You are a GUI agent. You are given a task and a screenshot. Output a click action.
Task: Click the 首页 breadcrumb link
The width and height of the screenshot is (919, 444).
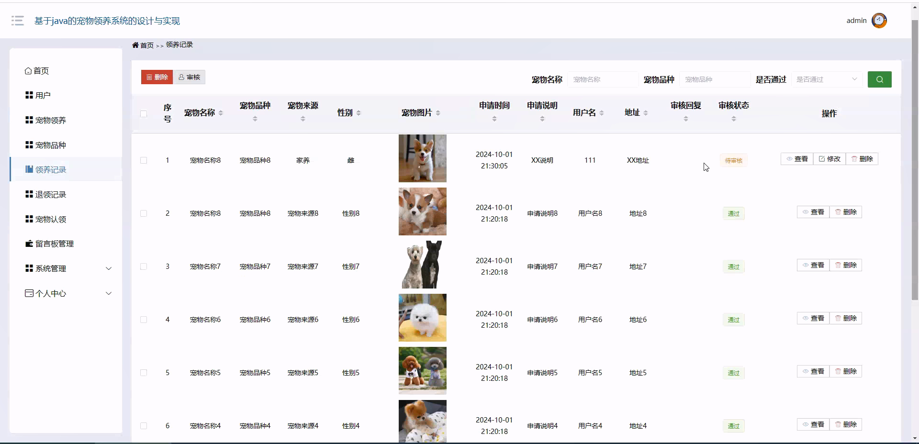tap(147, 45)
